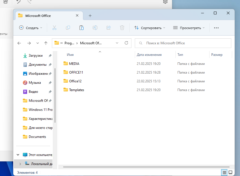The image size is (240, 176).
Task: Open the Сортировать dropdown
Action: pyautogui.click(x=150, y=28)
